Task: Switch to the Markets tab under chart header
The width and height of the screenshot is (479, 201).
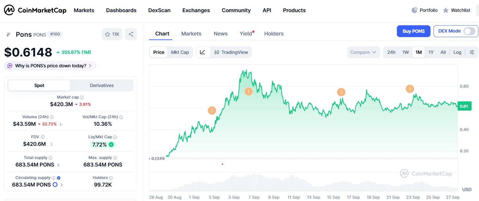Action: point(191,33)
